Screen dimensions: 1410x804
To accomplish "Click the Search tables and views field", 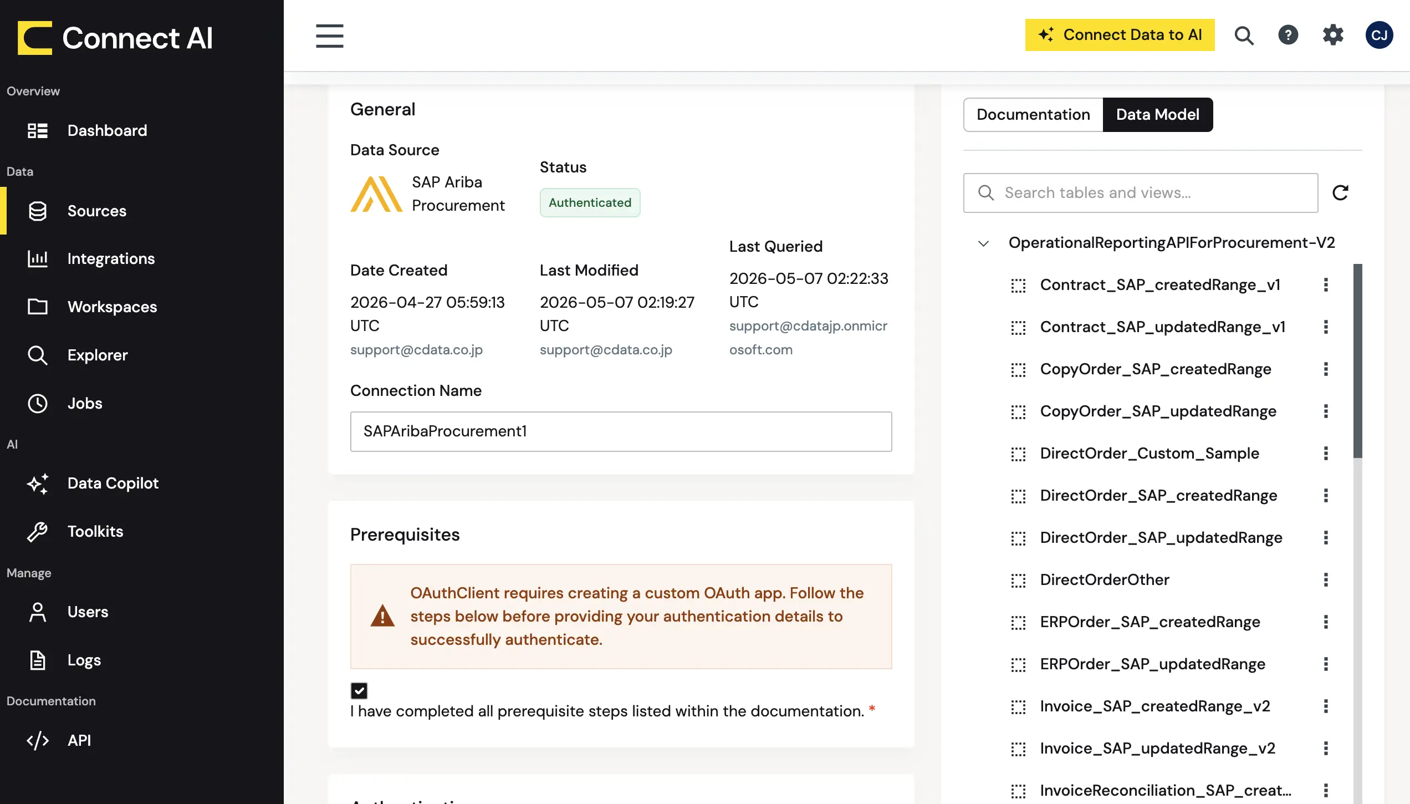I will [x=1141, y=193].
